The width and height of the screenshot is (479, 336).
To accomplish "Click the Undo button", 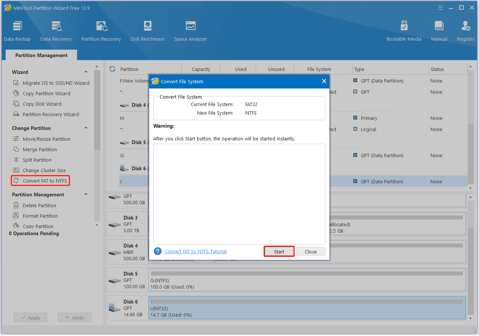I will 74,318.
